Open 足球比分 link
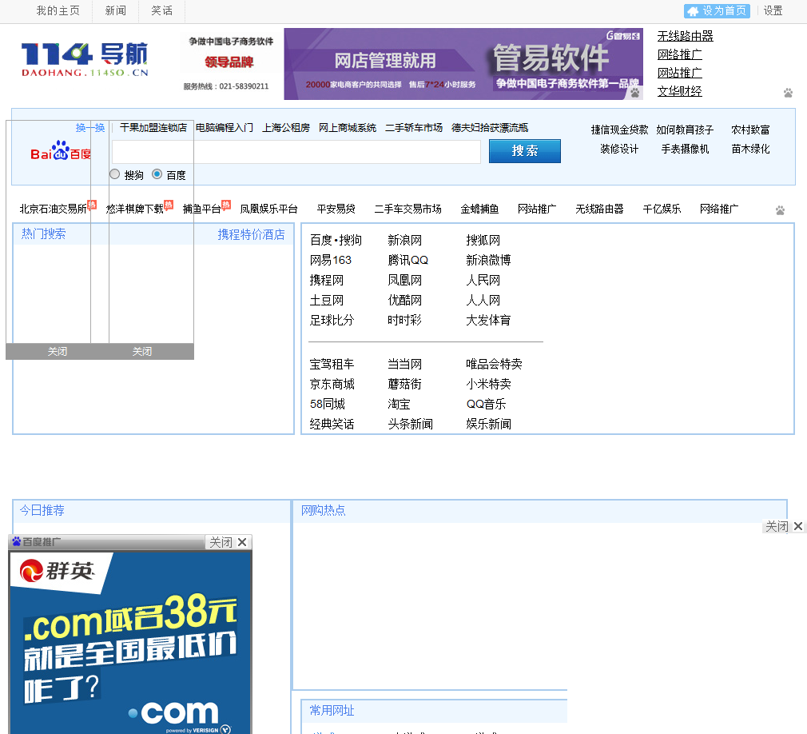This screenshot has height=734, width=807. [x=332, y=321]
